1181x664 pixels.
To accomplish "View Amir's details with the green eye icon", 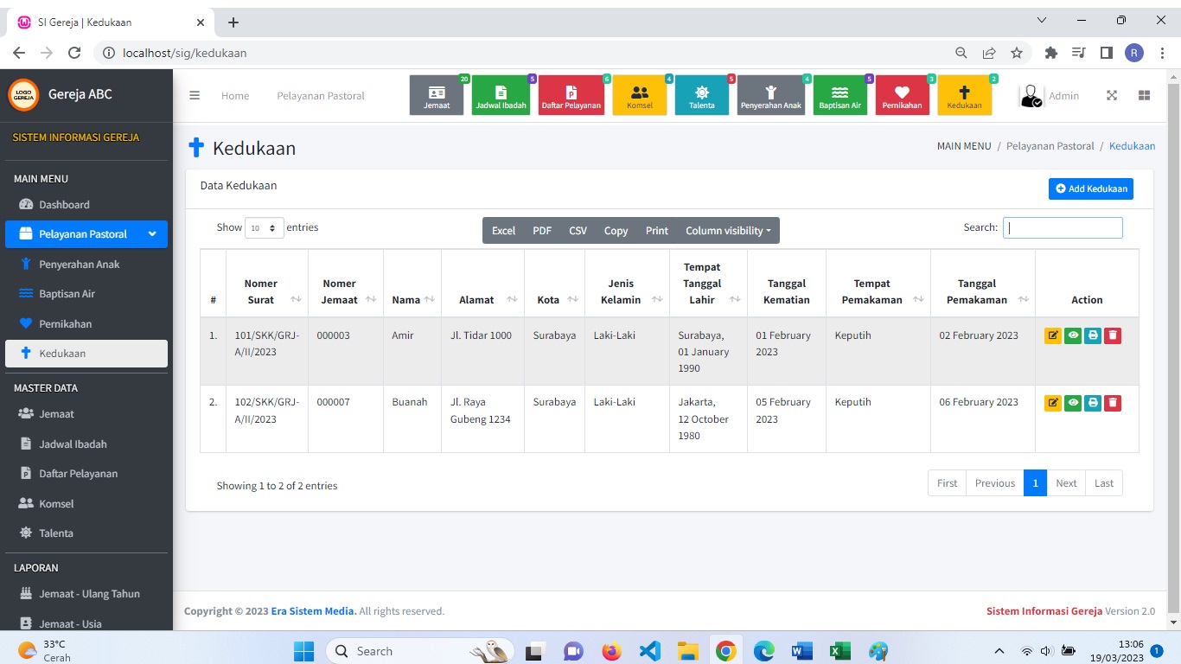I will tap(1073, 335).
